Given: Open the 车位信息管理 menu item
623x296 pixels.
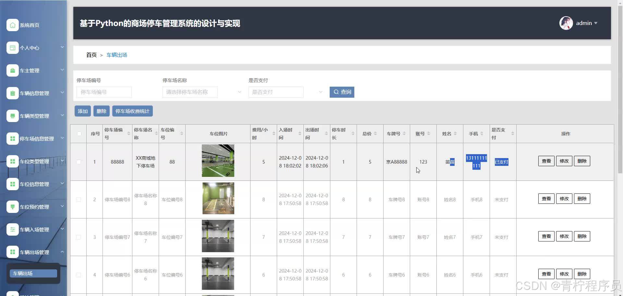Looking at the screenshot, I should click(x=34, y=184).
